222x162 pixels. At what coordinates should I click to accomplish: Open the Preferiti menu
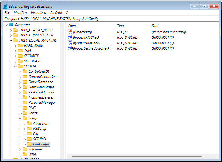click(x=56, y=13)
